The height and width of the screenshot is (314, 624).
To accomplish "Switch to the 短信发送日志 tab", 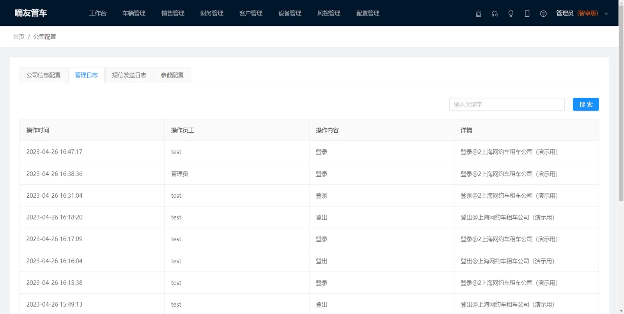I will coord(129,75).
